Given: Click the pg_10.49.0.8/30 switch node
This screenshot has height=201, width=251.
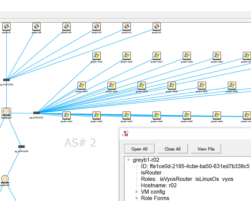Looking at the screenshot, I should 21,146.
